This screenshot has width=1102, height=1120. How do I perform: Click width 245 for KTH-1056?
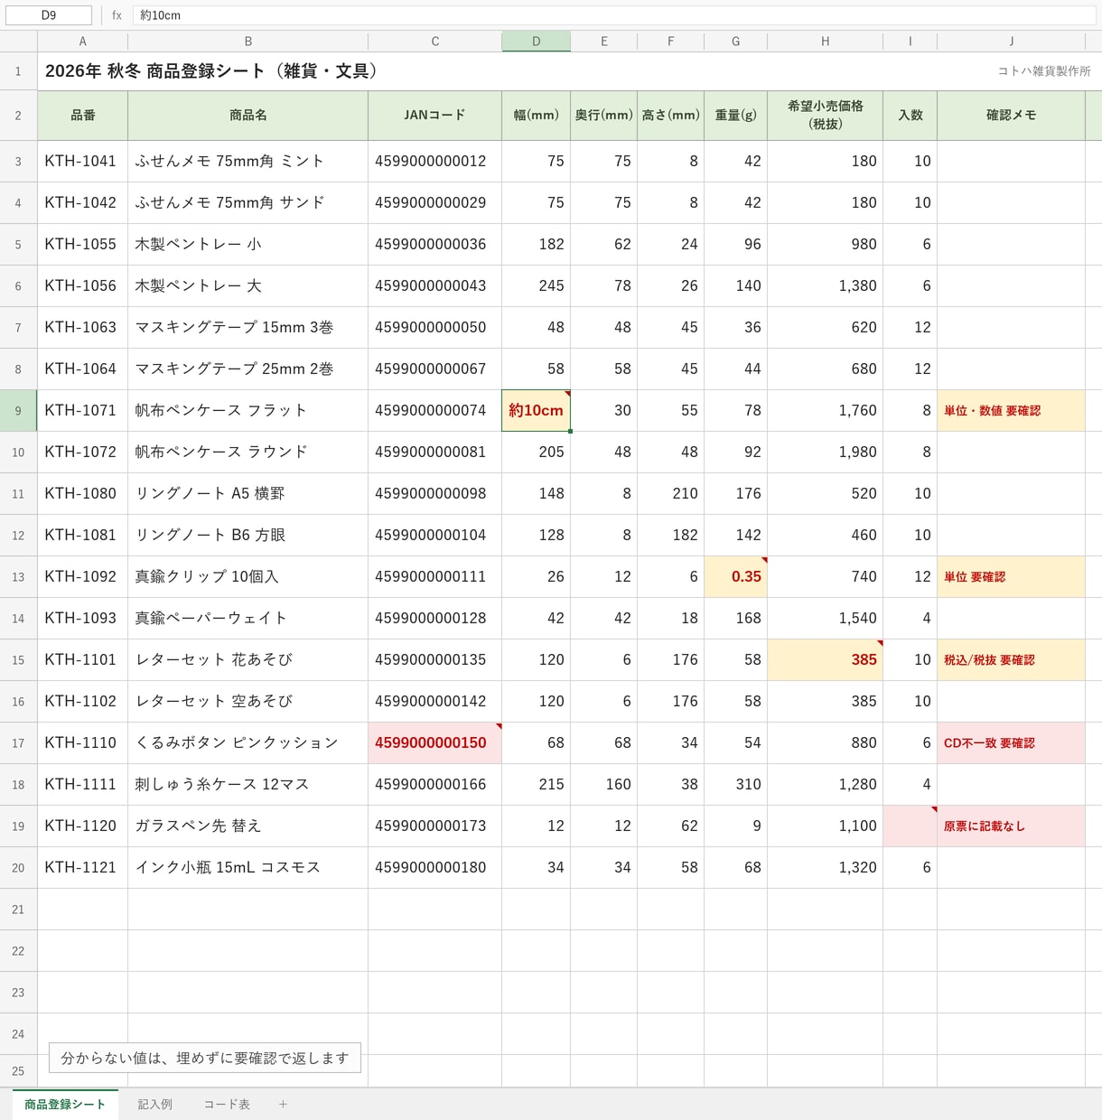coord(536,286)
